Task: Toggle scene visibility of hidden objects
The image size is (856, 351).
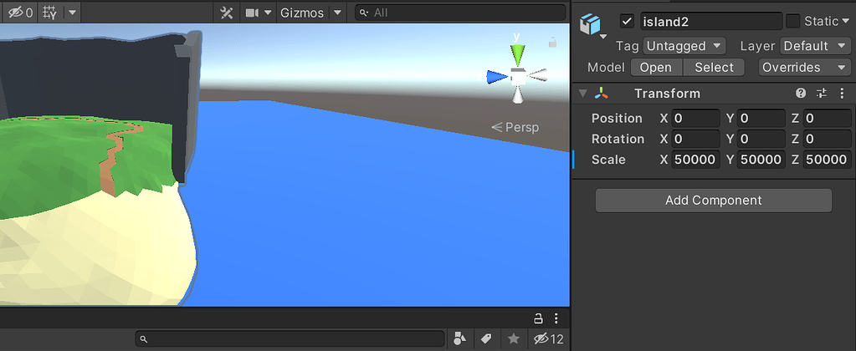Action: pos(19,12)
